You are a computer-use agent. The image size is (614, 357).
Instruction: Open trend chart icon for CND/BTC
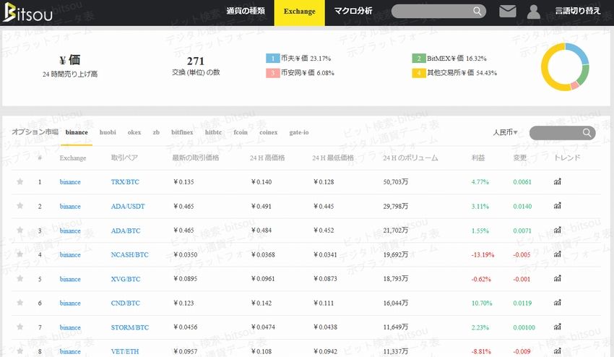(x=557, y=303)
